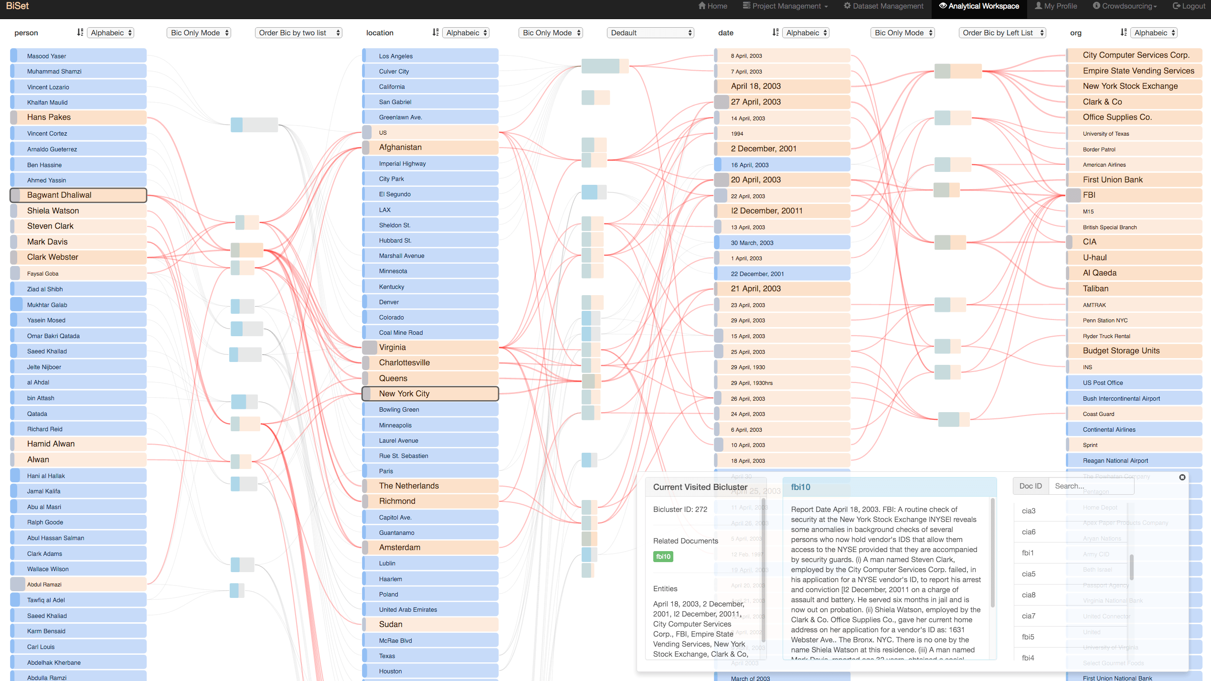The width and height of the screenshot is (1211, 681).
Task: Select org entity Al Qaeda
Action: [1134, 273]
